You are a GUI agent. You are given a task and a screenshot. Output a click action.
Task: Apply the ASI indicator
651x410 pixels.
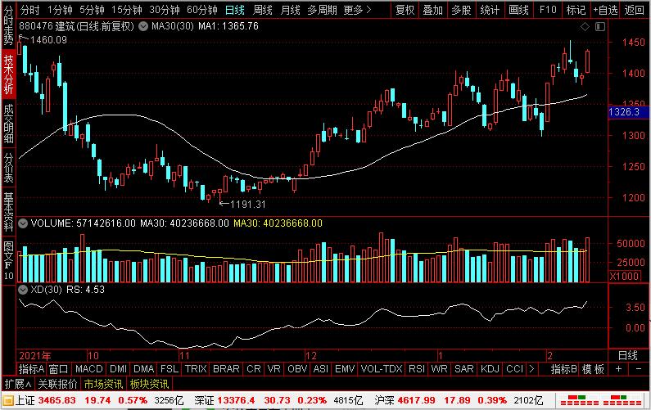320,369
